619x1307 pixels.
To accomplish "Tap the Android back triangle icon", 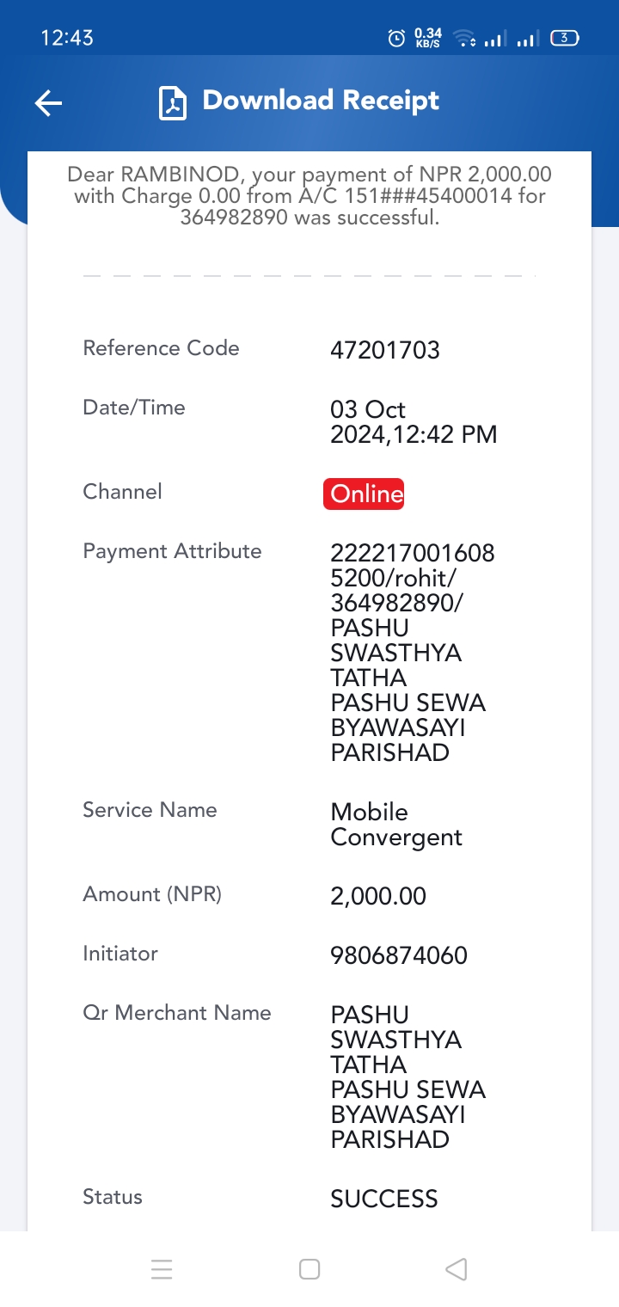I will click(457, 1269).
